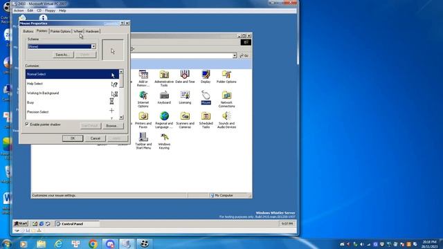Select Normal Select pointer row
Screen dimensions: 443x249
click(x=72, y=74)
